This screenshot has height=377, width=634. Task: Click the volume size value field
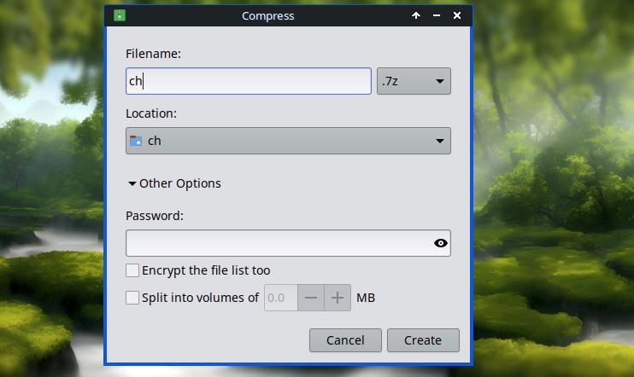[x=281, y=298]
